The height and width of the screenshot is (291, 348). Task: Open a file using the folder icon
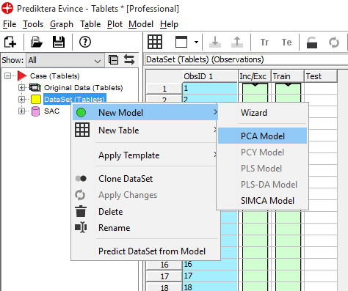[37, 42]
